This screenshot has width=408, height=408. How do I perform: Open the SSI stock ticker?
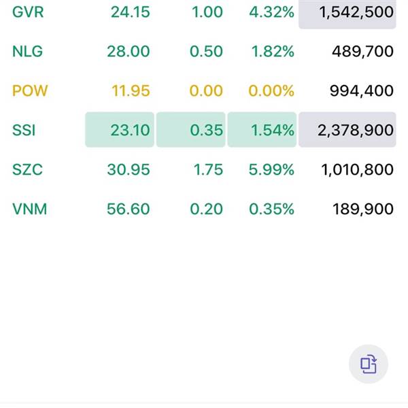(24, 130)
